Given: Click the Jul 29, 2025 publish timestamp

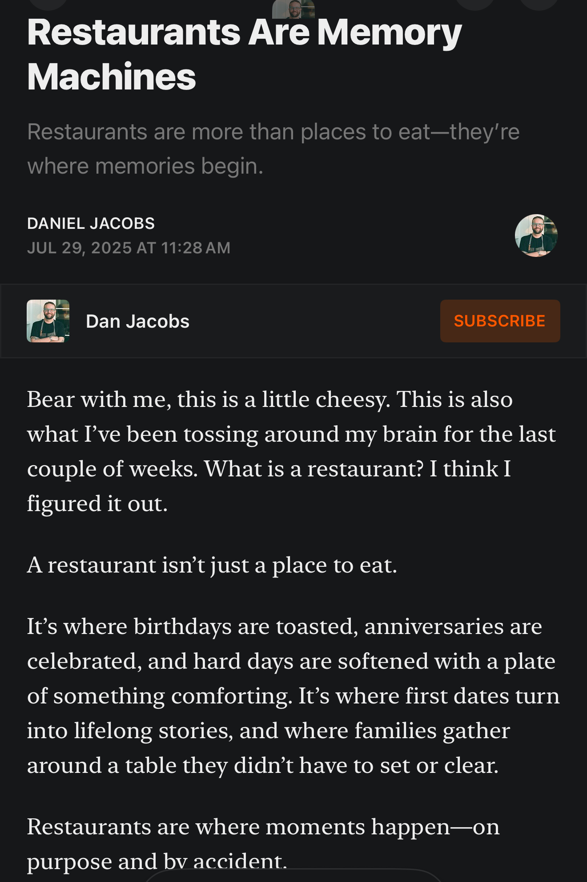Looking at the screenshot, I should pyautogui.click(x=129, y=248).
